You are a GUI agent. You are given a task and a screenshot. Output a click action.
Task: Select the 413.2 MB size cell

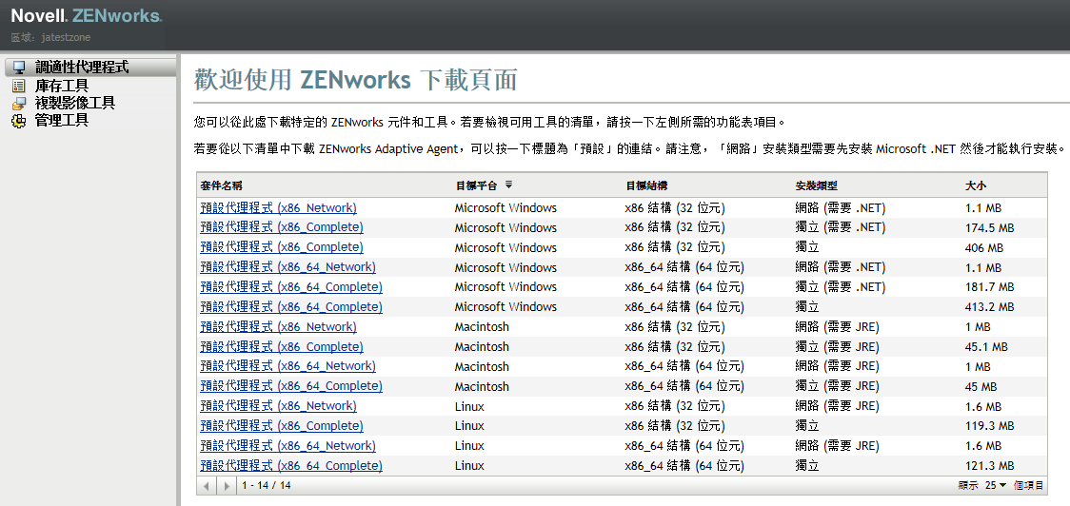tap(989, 307)
